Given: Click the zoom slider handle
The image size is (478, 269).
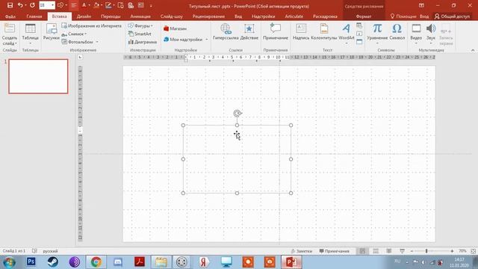Looking at the screenshot, I should [426, 251].
